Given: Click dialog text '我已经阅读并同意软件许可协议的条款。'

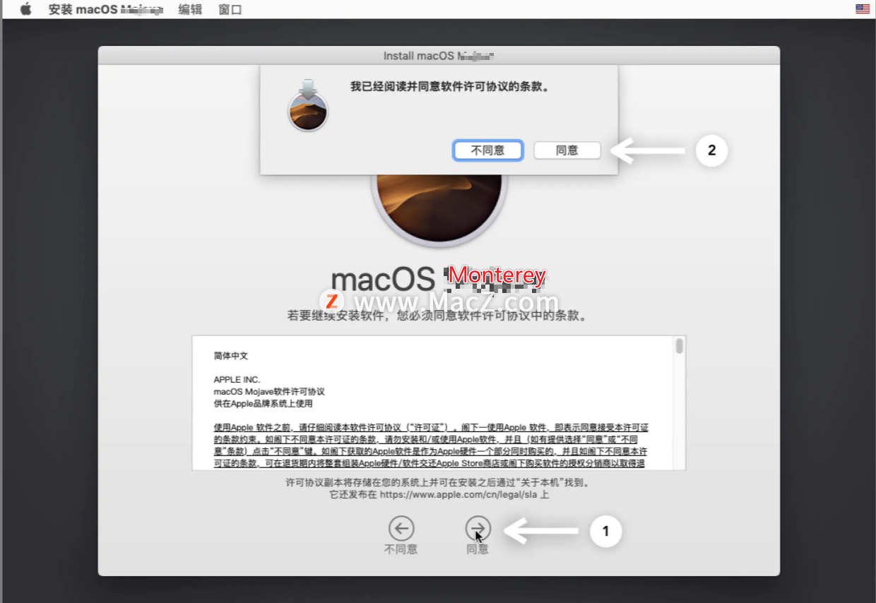Looking at the screenshot, I should point(450,88).
